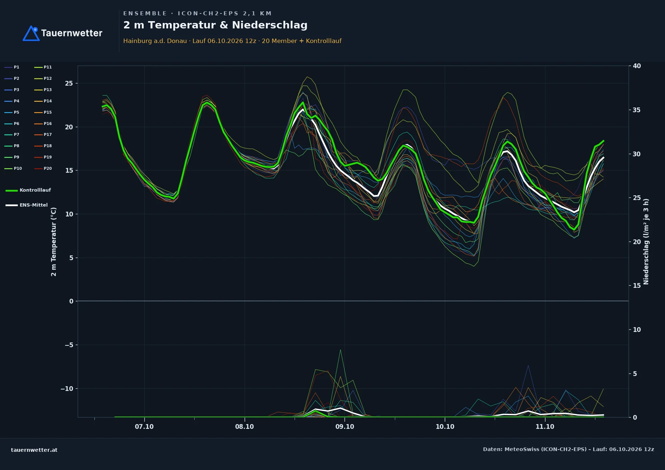The image size is (665, 470).
Task: Click the tauernwetter.at footer text
Action: tap(34, 450)
